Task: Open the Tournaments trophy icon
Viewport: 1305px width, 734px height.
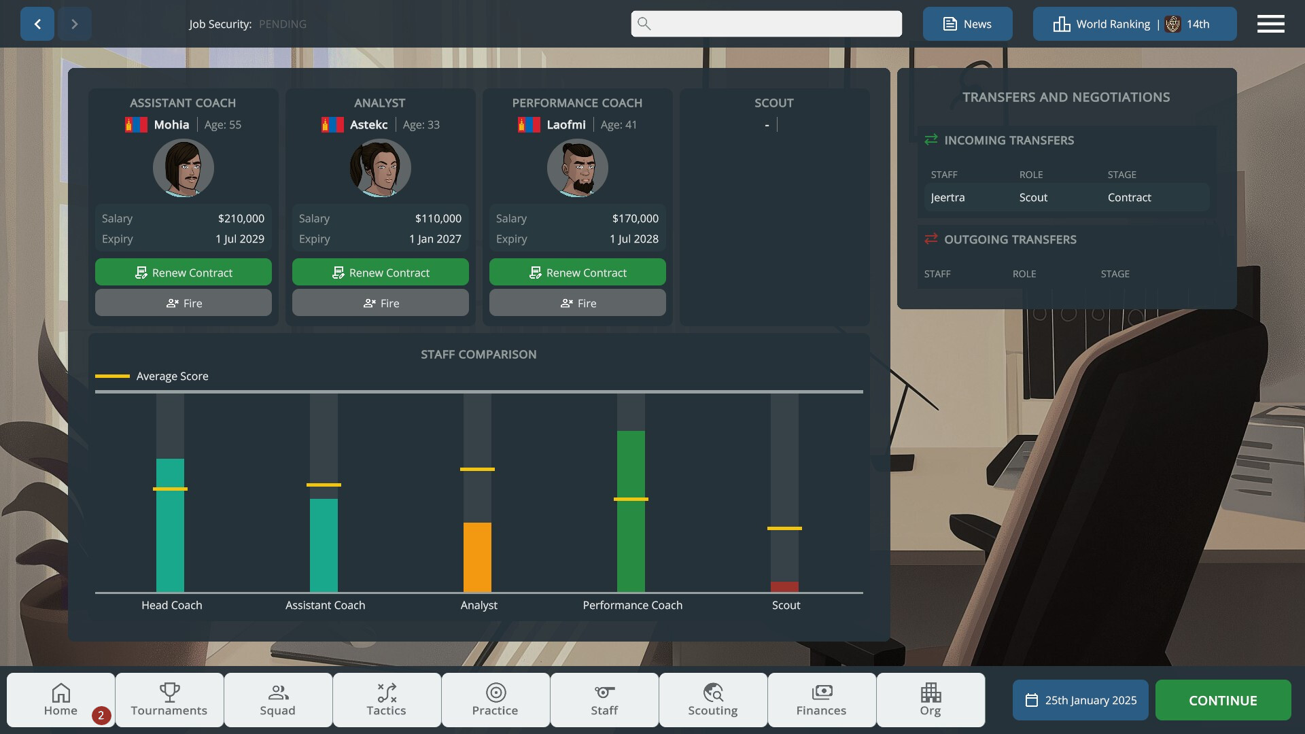Action: pos(169,700)
